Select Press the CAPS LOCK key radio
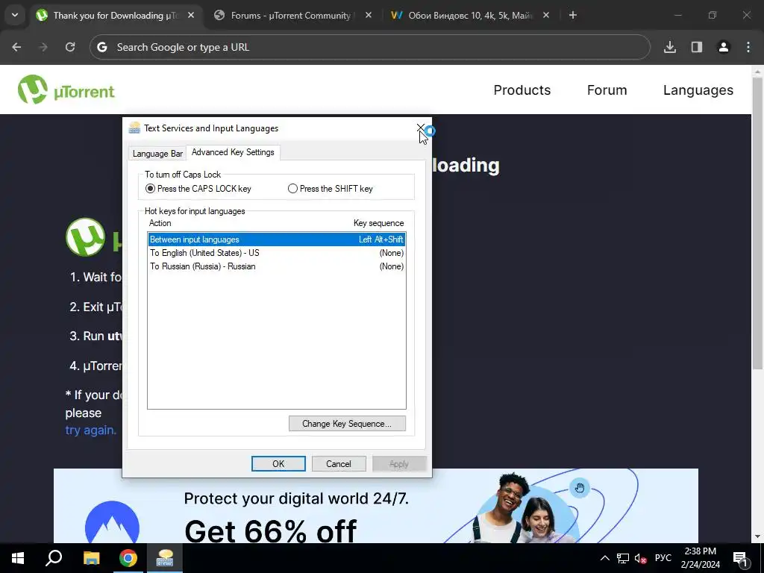The width and height of the screenshot is (764, 573). pyautogui.click(x=150, y=189)
